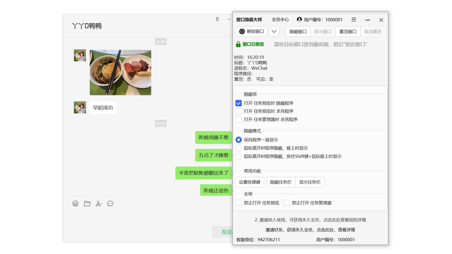Click 隐藏任务栏 to hide the taskbar
Image resolution: width=452 pixels, height=254 pixels.
[x=280, y=182]
